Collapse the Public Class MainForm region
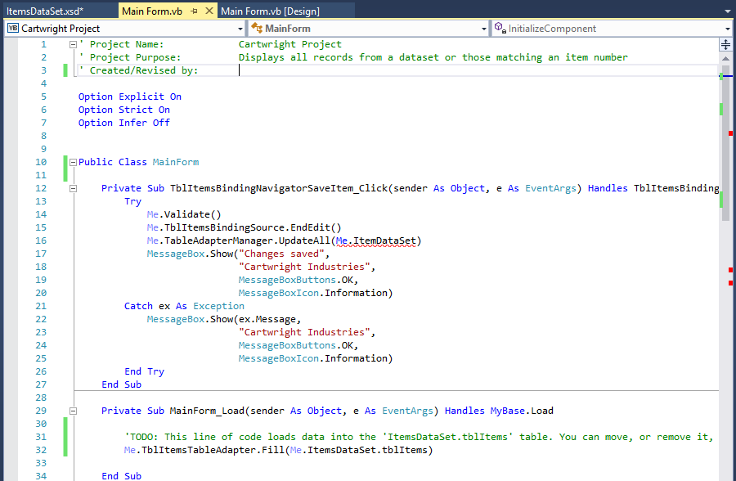This screenshot has height=481, width=736. (72, 161)
